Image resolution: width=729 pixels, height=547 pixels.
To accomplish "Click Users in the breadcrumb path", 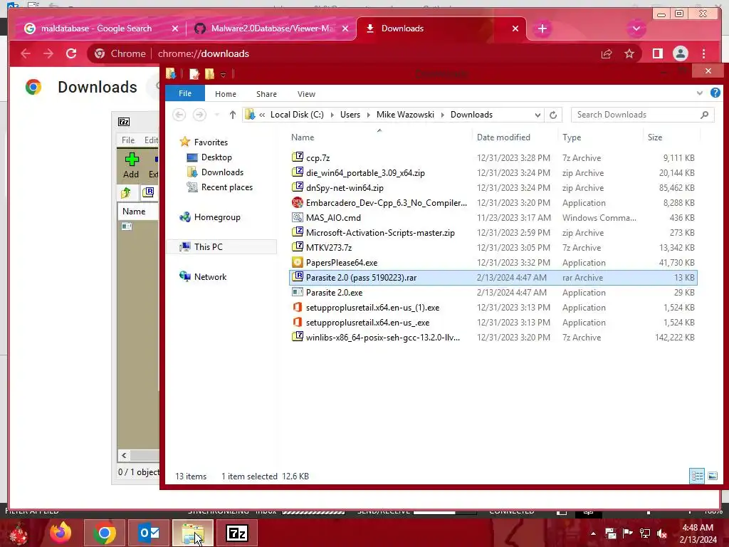I will click(350, 115).
